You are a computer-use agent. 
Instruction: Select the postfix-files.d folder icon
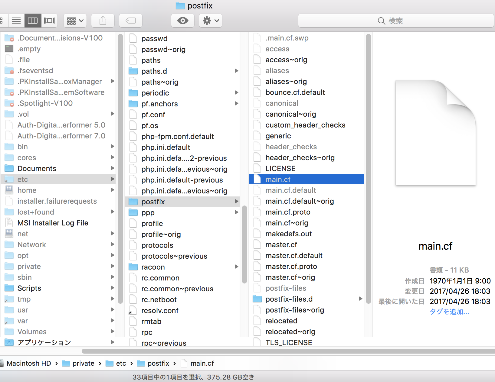tap(257, 299)
